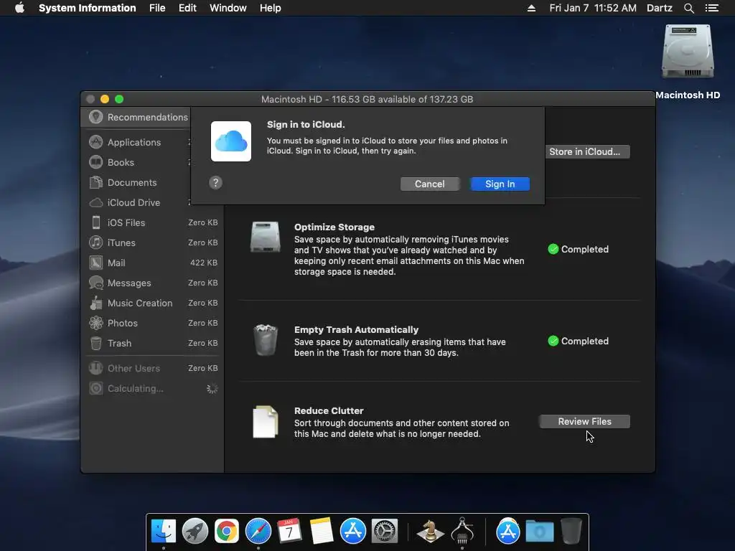Open the Help menu
The image size is (735, 551).
point(271,8)
